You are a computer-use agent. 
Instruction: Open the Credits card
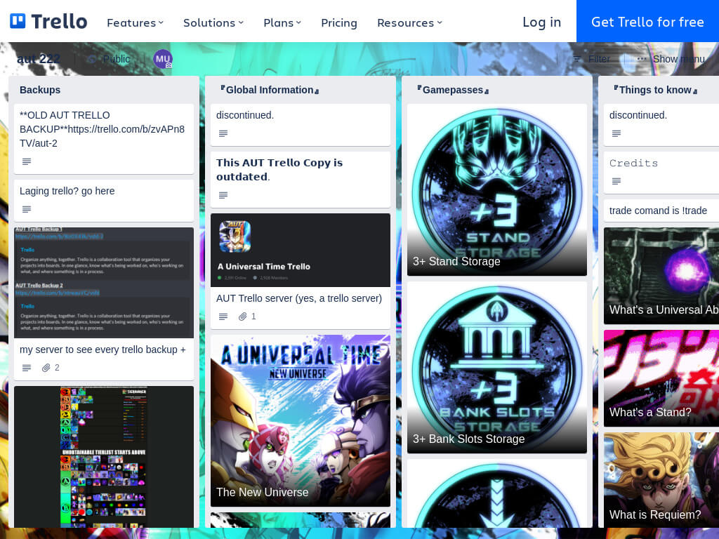click(x=661, y=173)
